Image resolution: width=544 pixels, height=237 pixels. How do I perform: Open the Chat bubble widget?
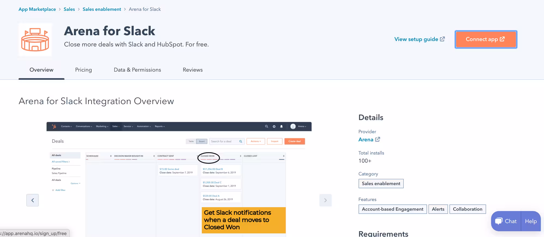pos(506,221)
